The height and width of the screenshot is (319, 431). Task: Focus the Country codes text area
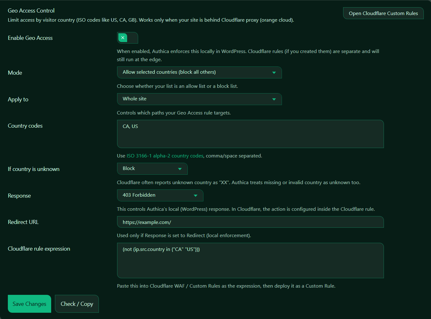coord(250,134)
